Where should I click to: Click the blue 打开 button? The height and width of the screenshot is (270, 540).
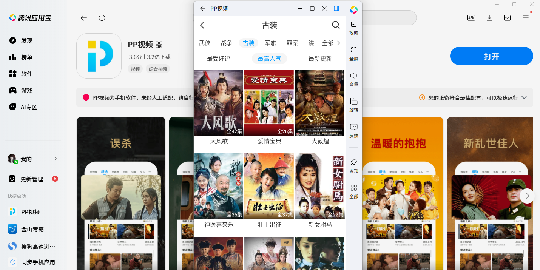492,56
